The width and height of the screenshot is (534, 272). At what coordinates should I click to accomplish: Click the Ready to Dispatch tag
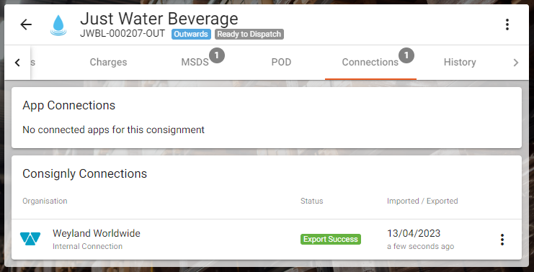[249, 35]
